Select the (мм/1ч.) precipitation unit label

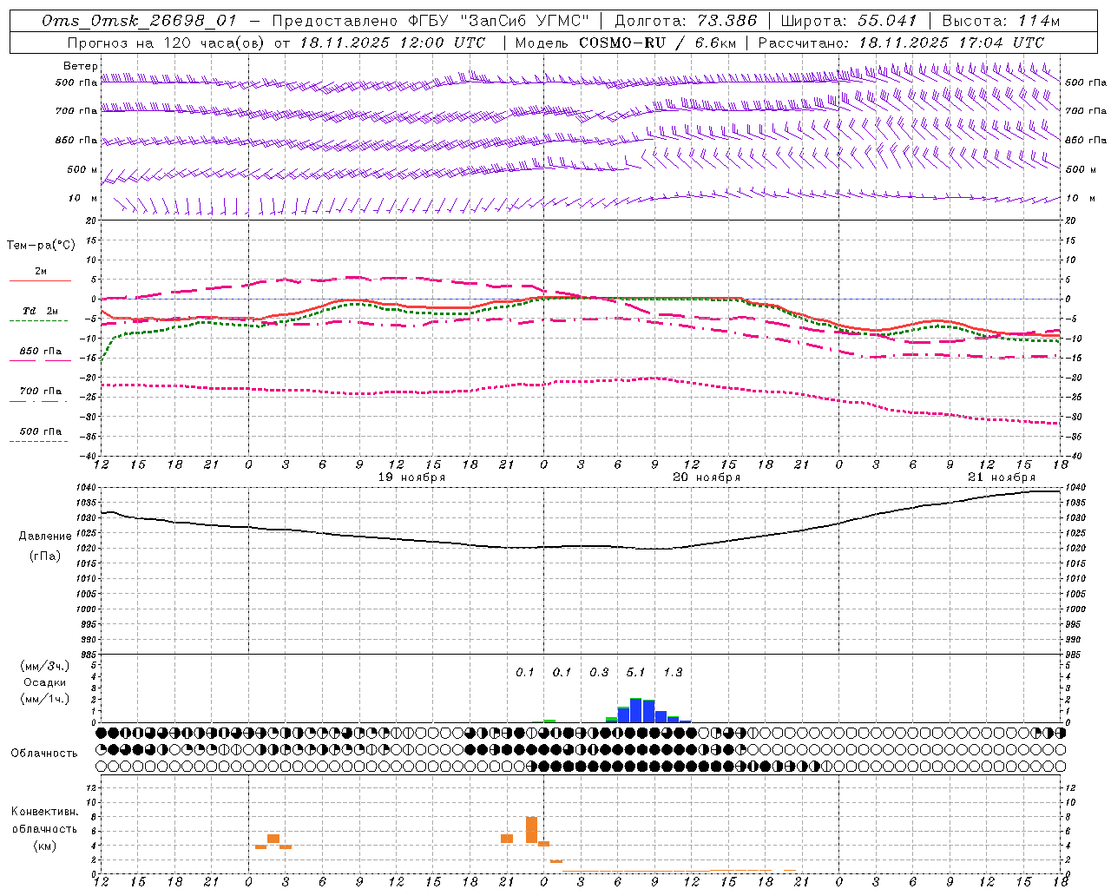44,698
